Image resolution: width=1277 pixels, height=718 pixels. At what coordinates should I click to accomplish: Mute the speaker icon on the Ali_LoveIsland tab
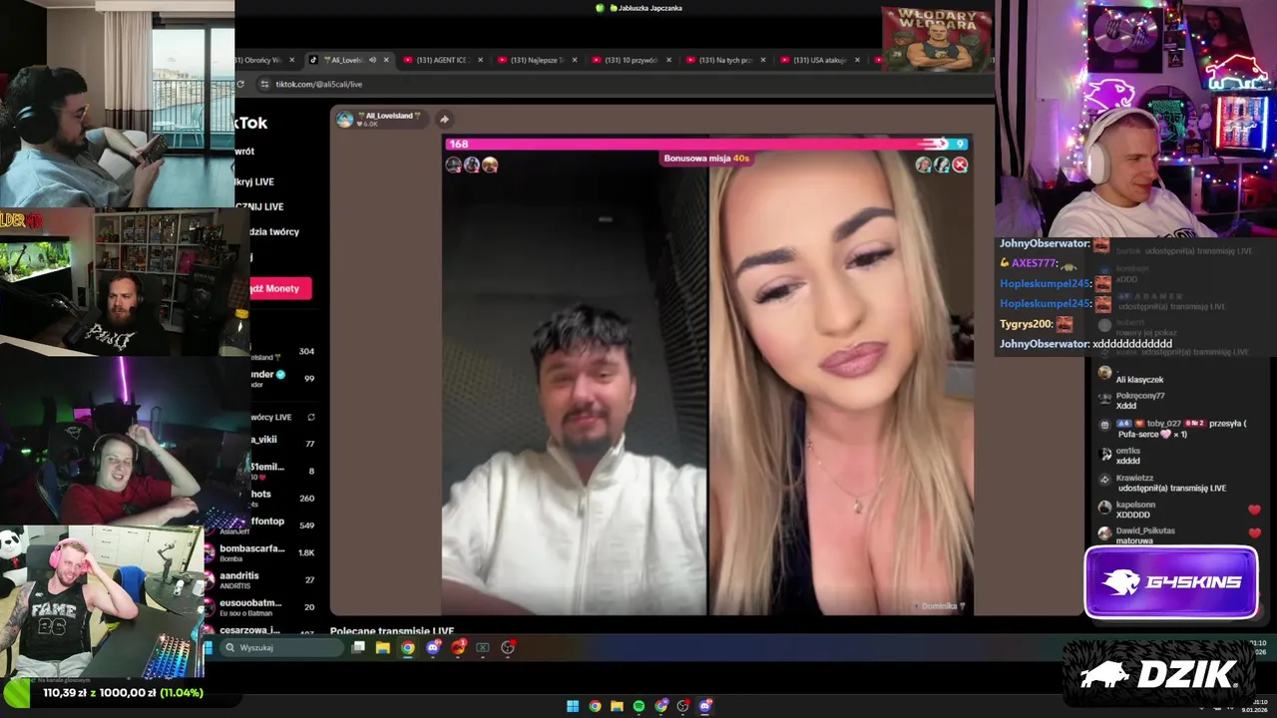pos(372,60)
